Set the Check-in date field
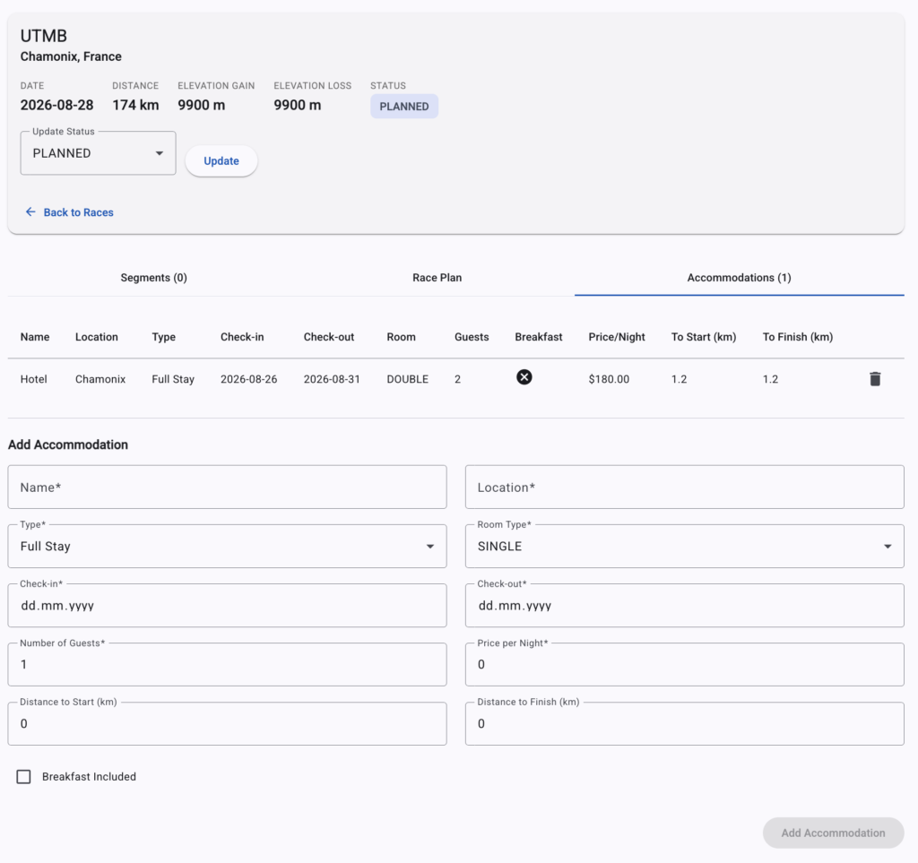Viewport: 918px width, 863px height. pos(227,606)
